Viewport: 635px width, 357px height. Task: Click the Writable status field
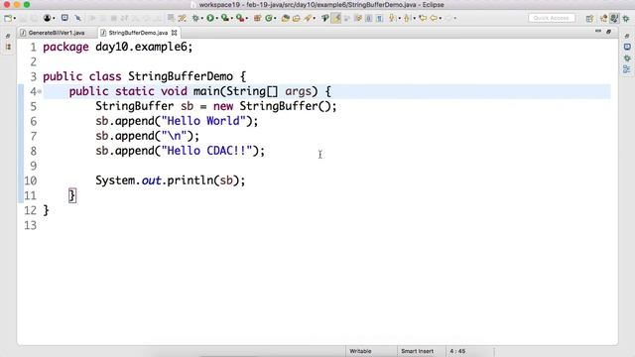[x=360, y=351]
